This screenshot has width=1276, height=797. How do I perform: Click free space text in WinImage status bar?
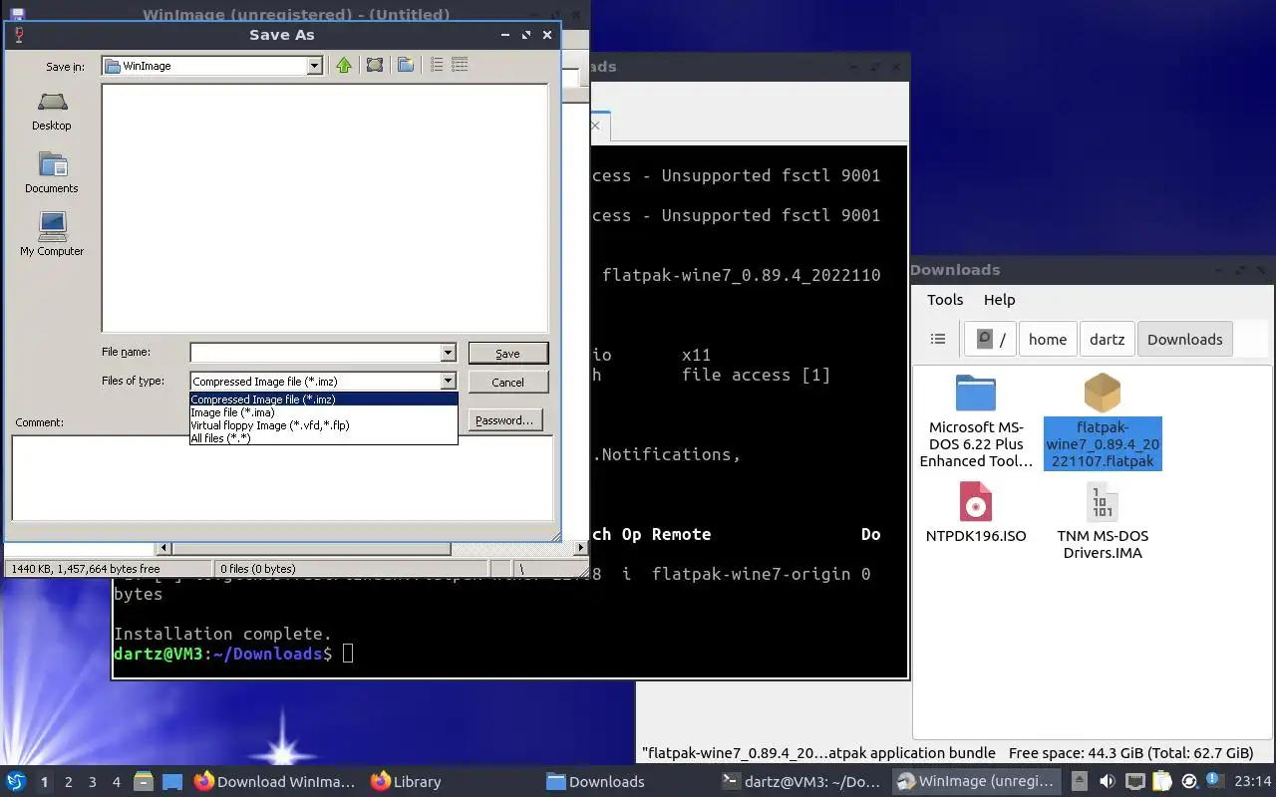coord(86,569)
